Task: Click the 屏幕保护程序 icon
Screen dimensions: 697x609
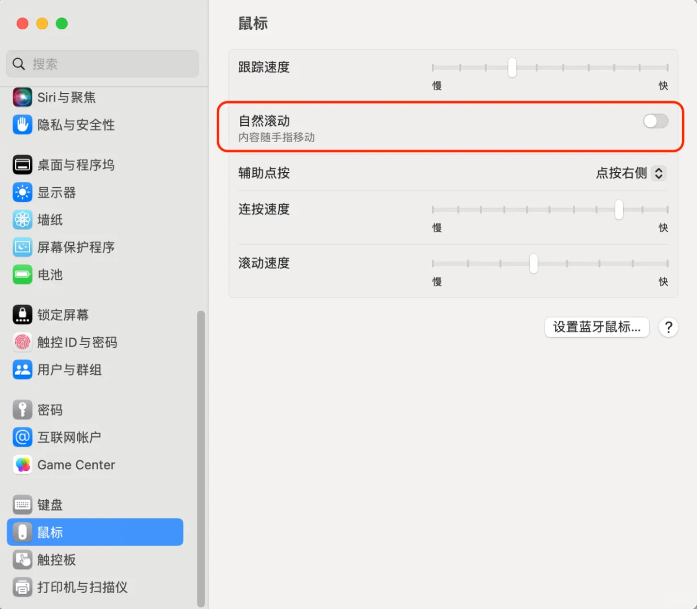Action: tap(22, 247)
